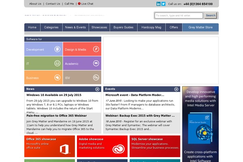Open the LinkedIn icon in header

[158, 4]
